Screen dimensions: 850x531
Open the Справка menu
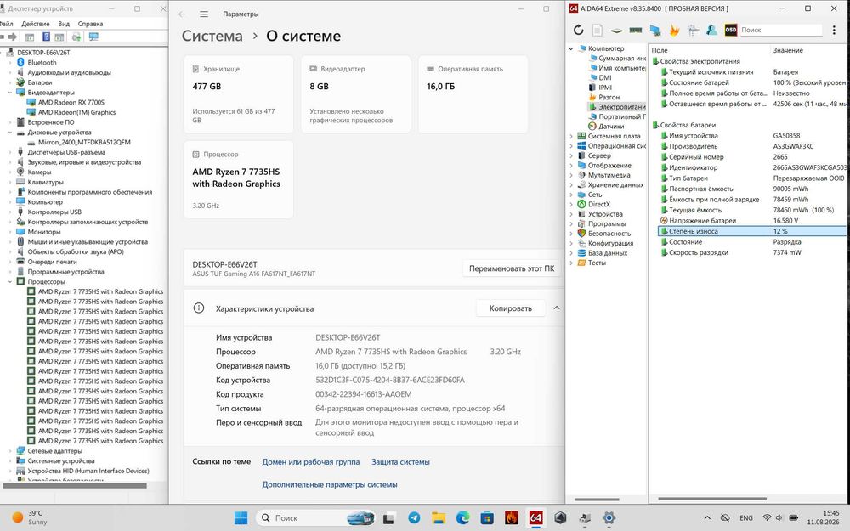(x=90, y=24)
